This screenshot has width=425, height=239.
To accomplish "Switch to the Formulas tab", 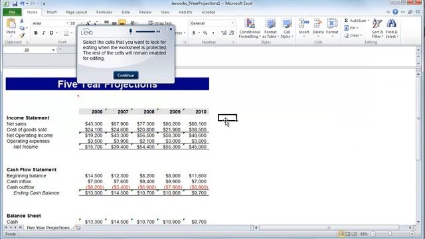I will pyautogui.click(x=104, y=12).
